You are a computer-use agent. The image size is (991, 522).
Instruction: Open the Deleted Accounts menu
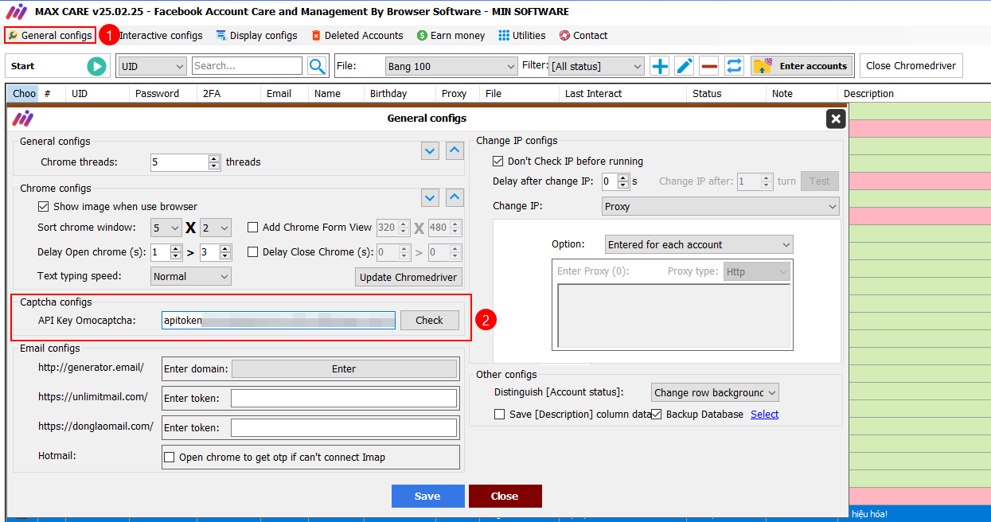pyautogui.click(x=357, y=35)
